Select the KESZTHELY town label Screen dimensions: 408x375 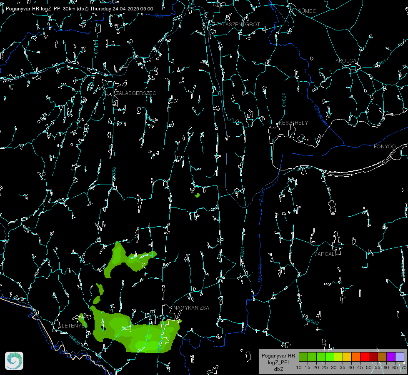tap(293, 122)
